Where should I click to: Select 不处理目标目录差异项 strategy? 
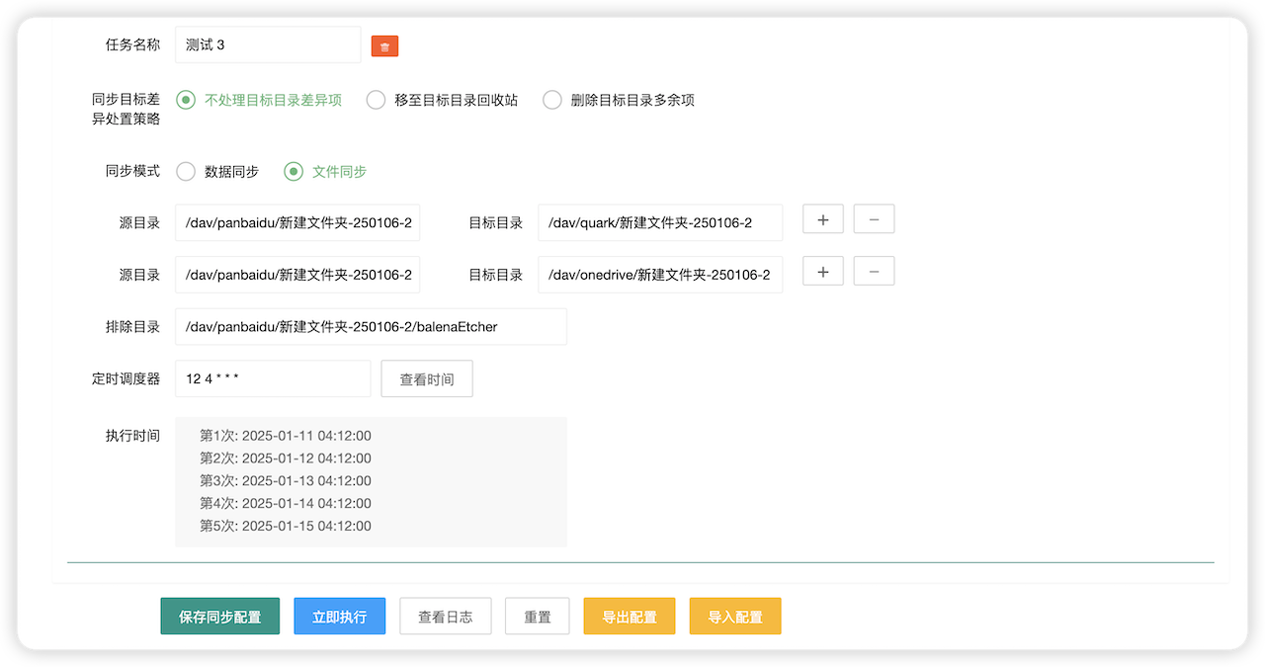tap(185, 100)
